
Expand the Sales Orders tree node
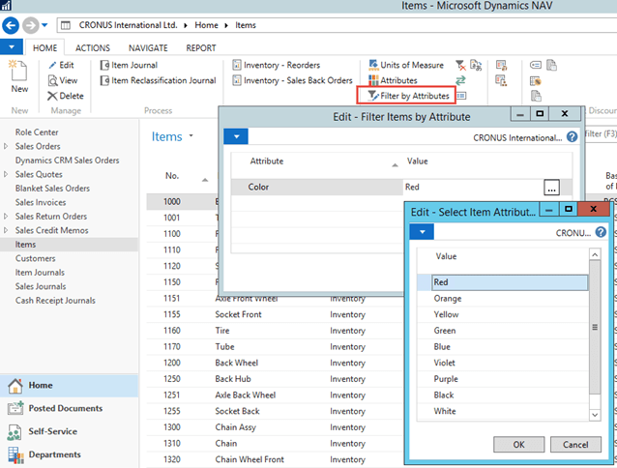[x=6, y=146]
